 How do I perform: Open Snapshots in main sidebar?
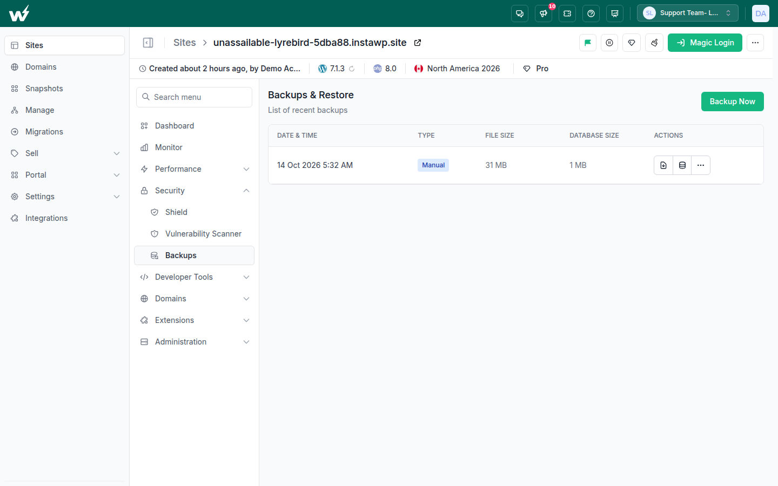(64, 89)
